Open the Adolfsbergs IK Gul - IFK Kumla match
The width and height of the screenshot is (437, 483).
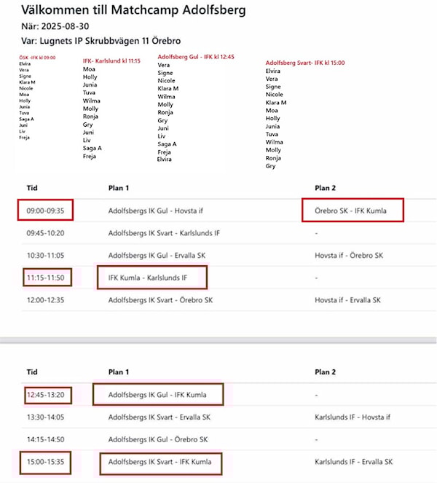[157, 395]
